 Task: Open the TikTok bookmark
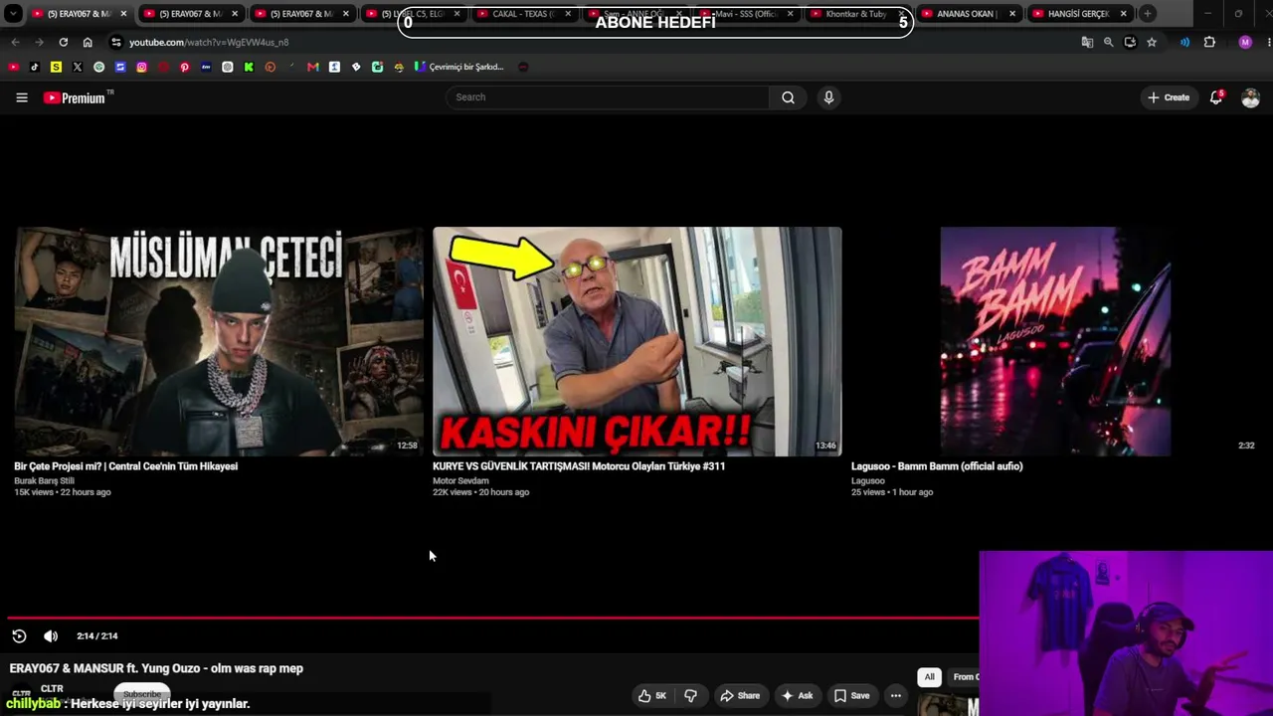click(35, 68)
